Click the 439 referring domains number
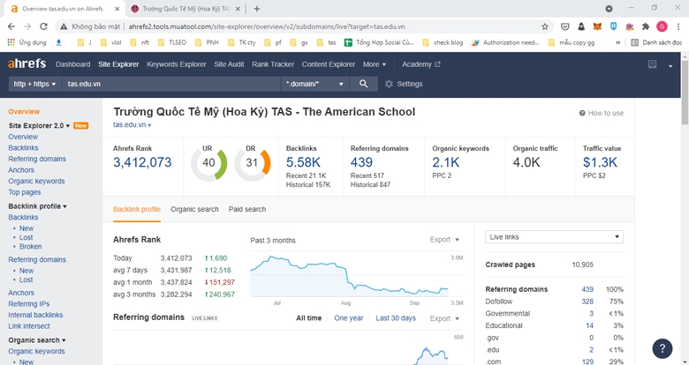 pos(361,162)
